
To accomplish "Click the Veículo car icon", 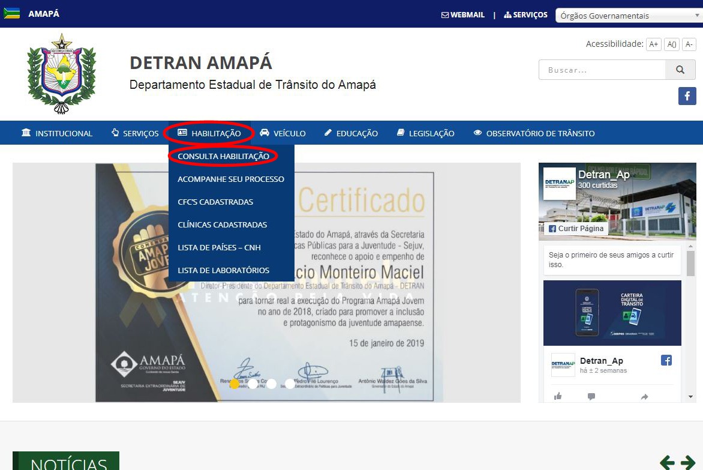I will tap(265, 133).
